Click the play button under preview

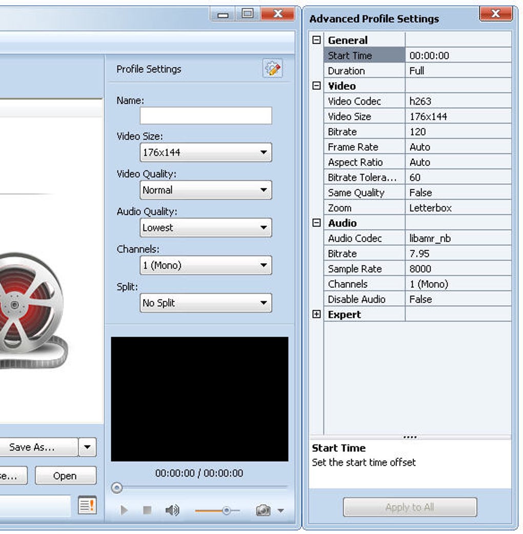124,510
